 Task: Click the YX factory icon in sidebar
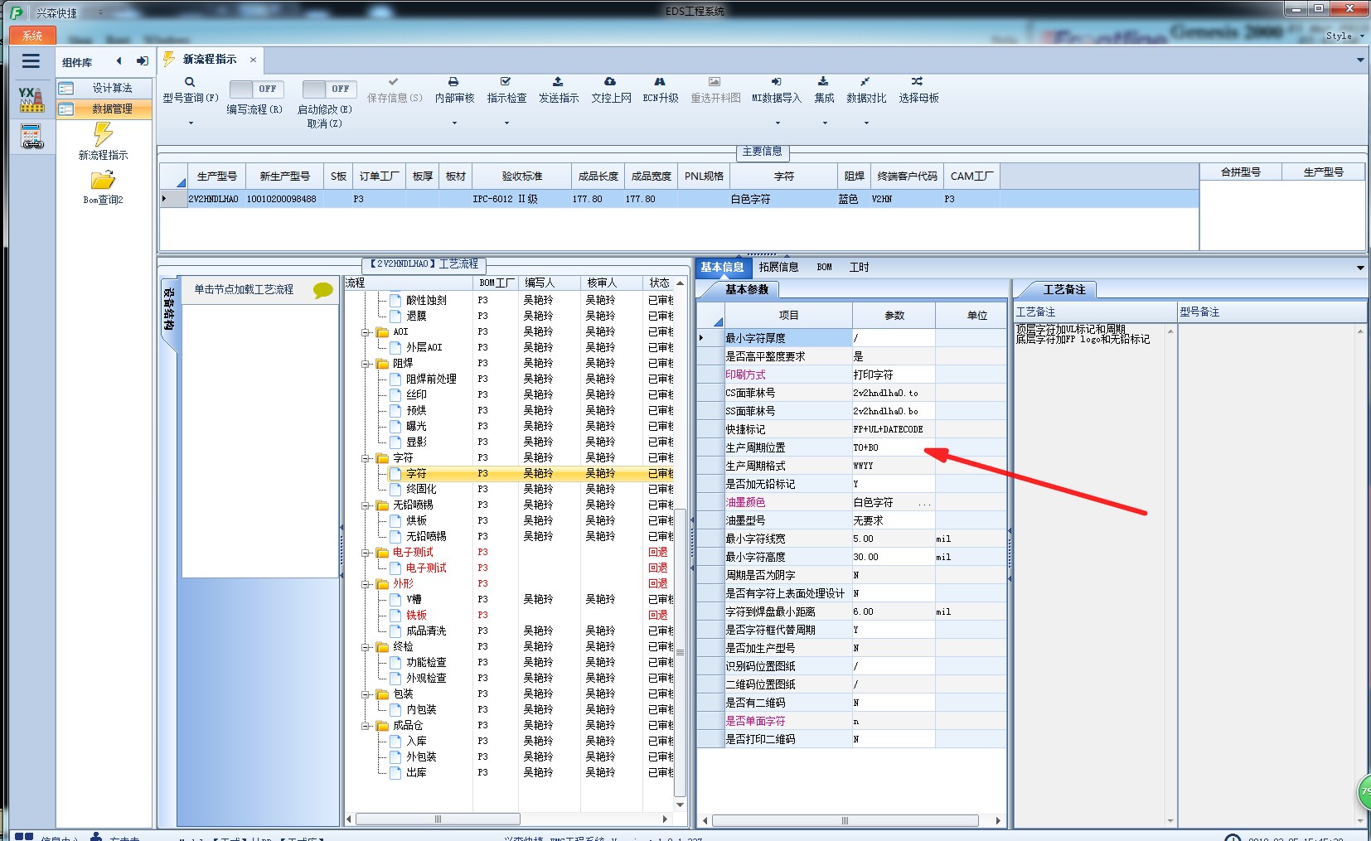coord(31,99)
